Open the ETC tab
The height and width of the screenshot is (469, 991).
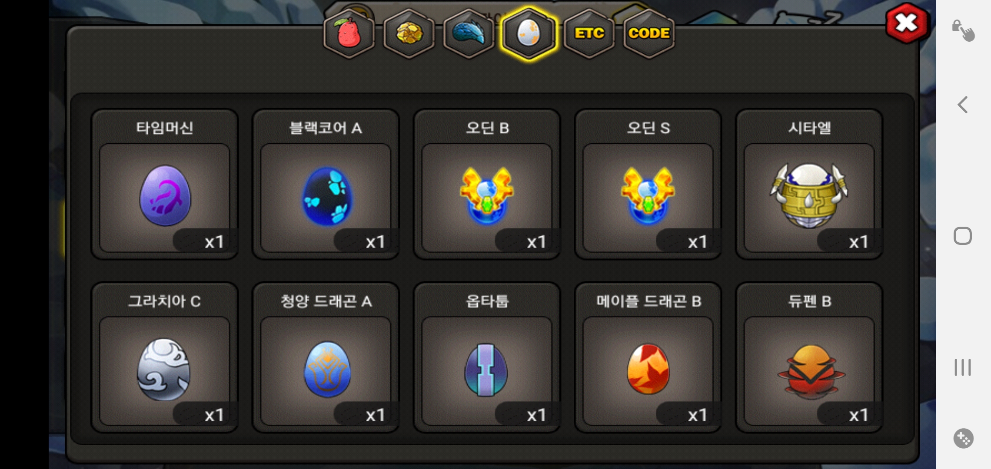point(589,33)
